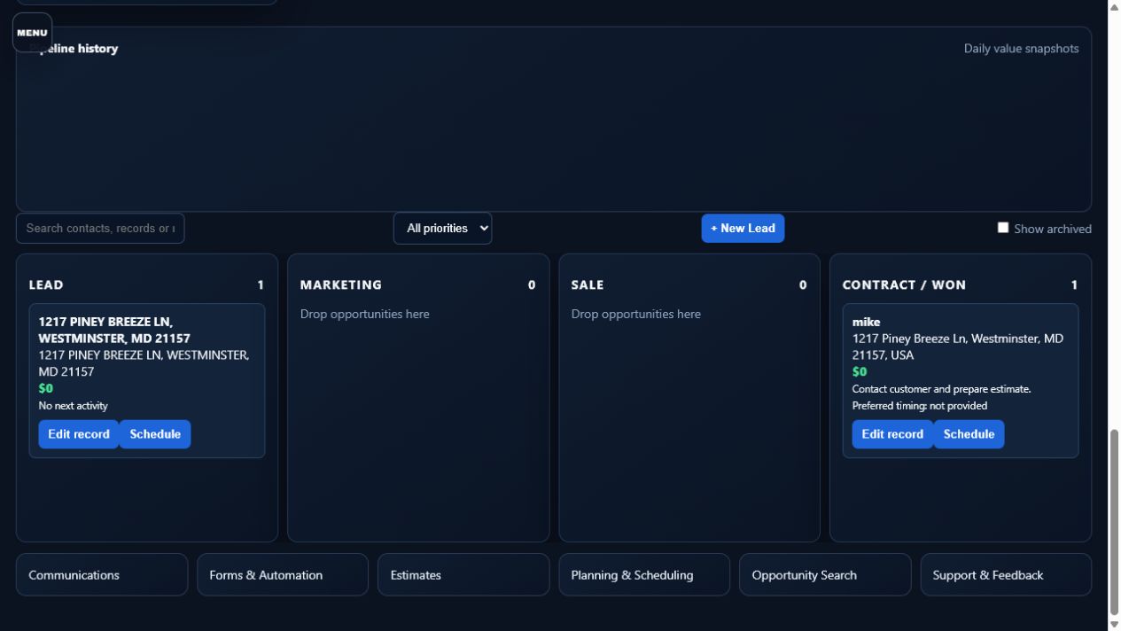Click the scrollbar up arrow
The width and height of the screenshot is (1121, 631).
[1114, 6]
